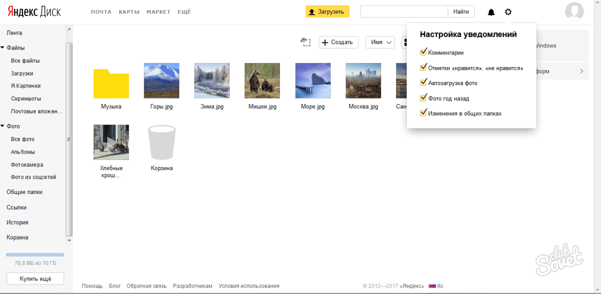Open the ЕЩЁ menu in header
Screen dimensions: 601x294
point(184,12)
